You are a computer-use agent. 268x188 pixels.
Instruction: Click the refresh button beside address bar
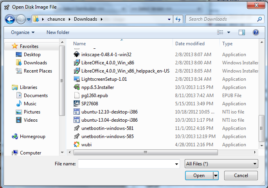(x=178, y=19)
